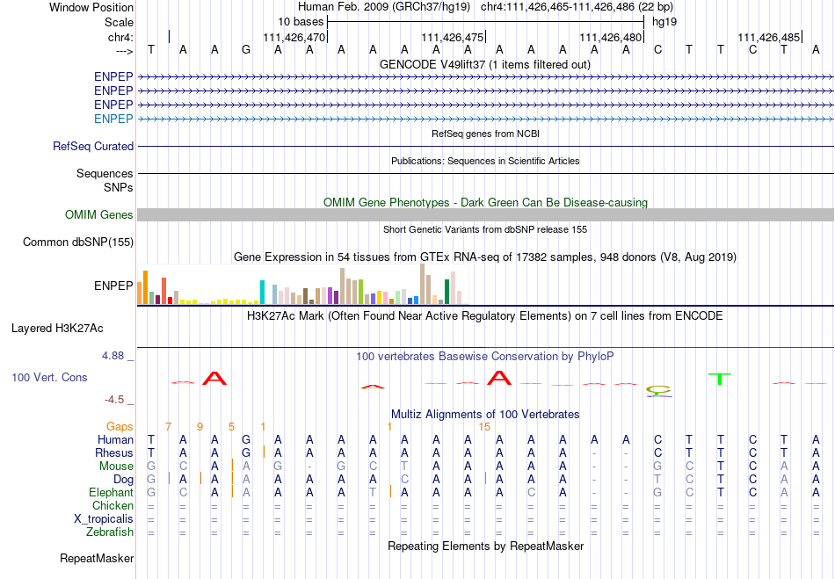The height and width of the screenshot is (579, 835).
Task: Click ENPEP label beside GTEx bar chart
Action: [x=113, y=286]
